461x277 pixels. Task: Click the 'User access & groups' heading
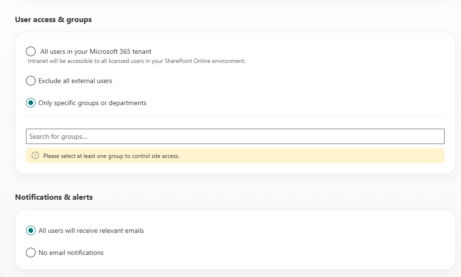[x=53, y=20]
